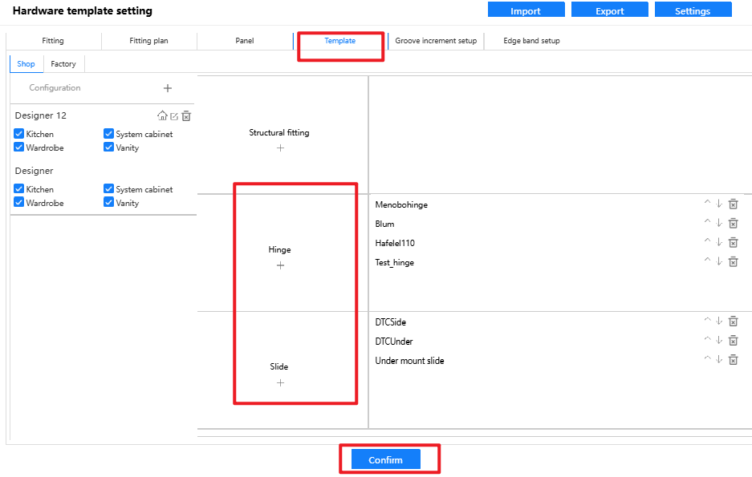This screenshot has height=477, width=752.
Task: Delete the Test_hinge entry
Action: point(733,261)
